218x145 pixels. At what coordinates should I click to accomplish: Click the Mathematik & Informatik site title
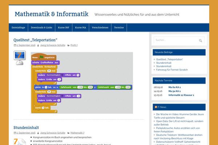click(52, 14)
